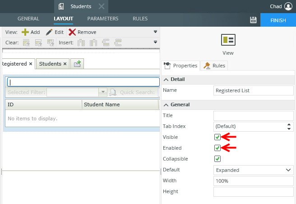Collapse the Detail section
This screenshot has height=204, width=296.
(166, 79)
